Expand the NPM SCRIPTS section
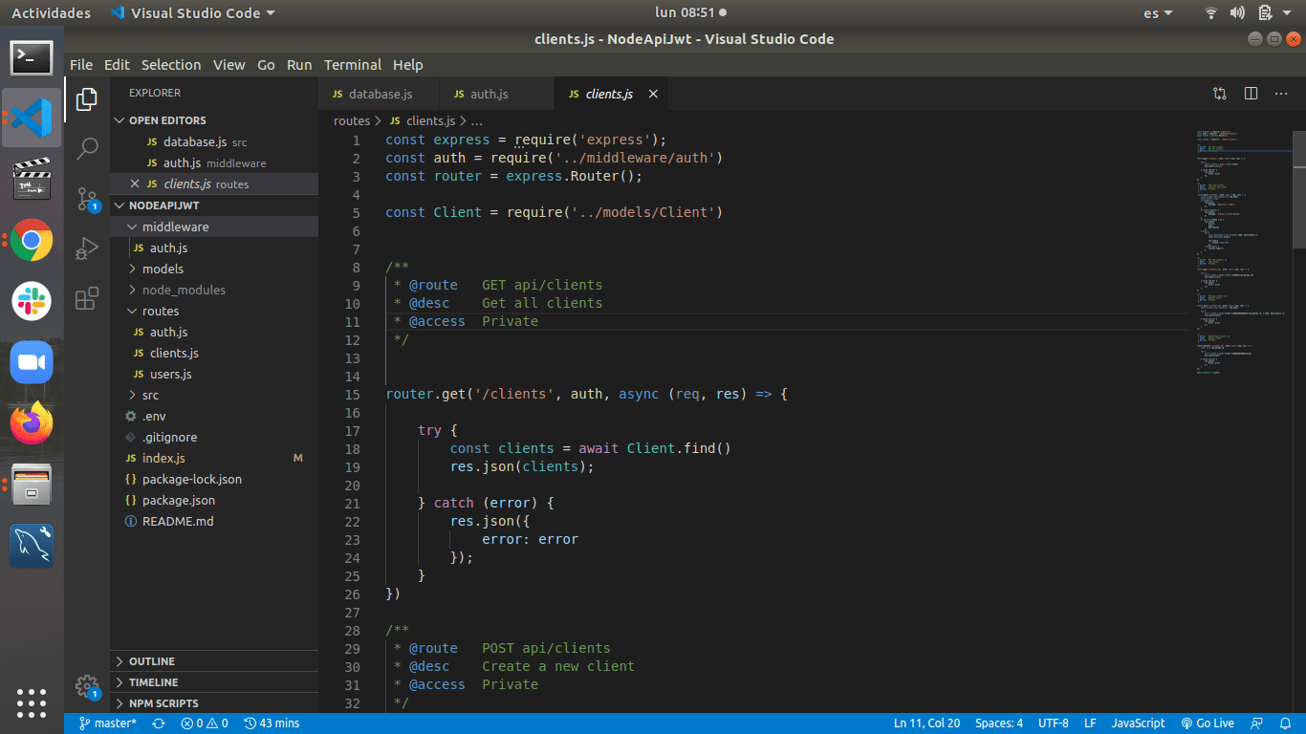 tap(163, 703)
